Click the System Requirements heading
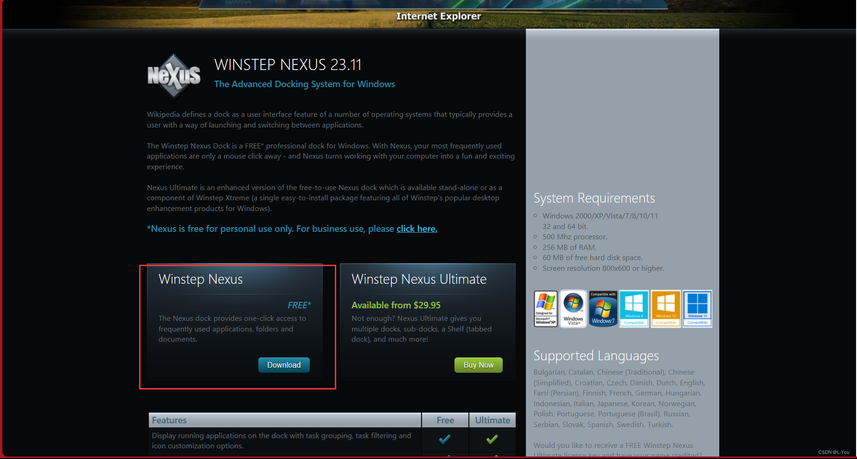857x459 pixels. [x=594, y=198]
